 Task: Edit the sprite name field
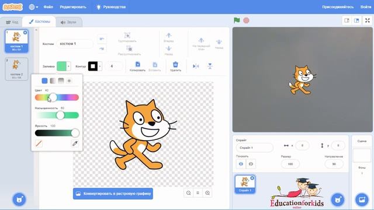[x=255, y=148]
